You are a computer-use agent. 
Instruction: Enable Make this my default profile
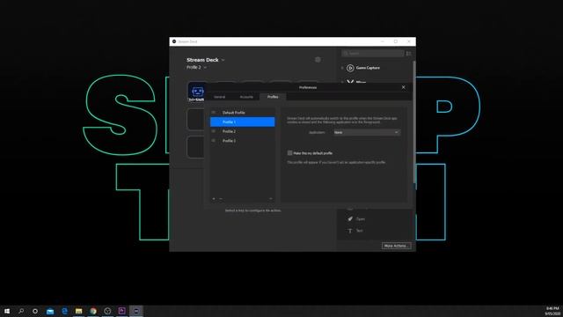[x=289, y=153]
